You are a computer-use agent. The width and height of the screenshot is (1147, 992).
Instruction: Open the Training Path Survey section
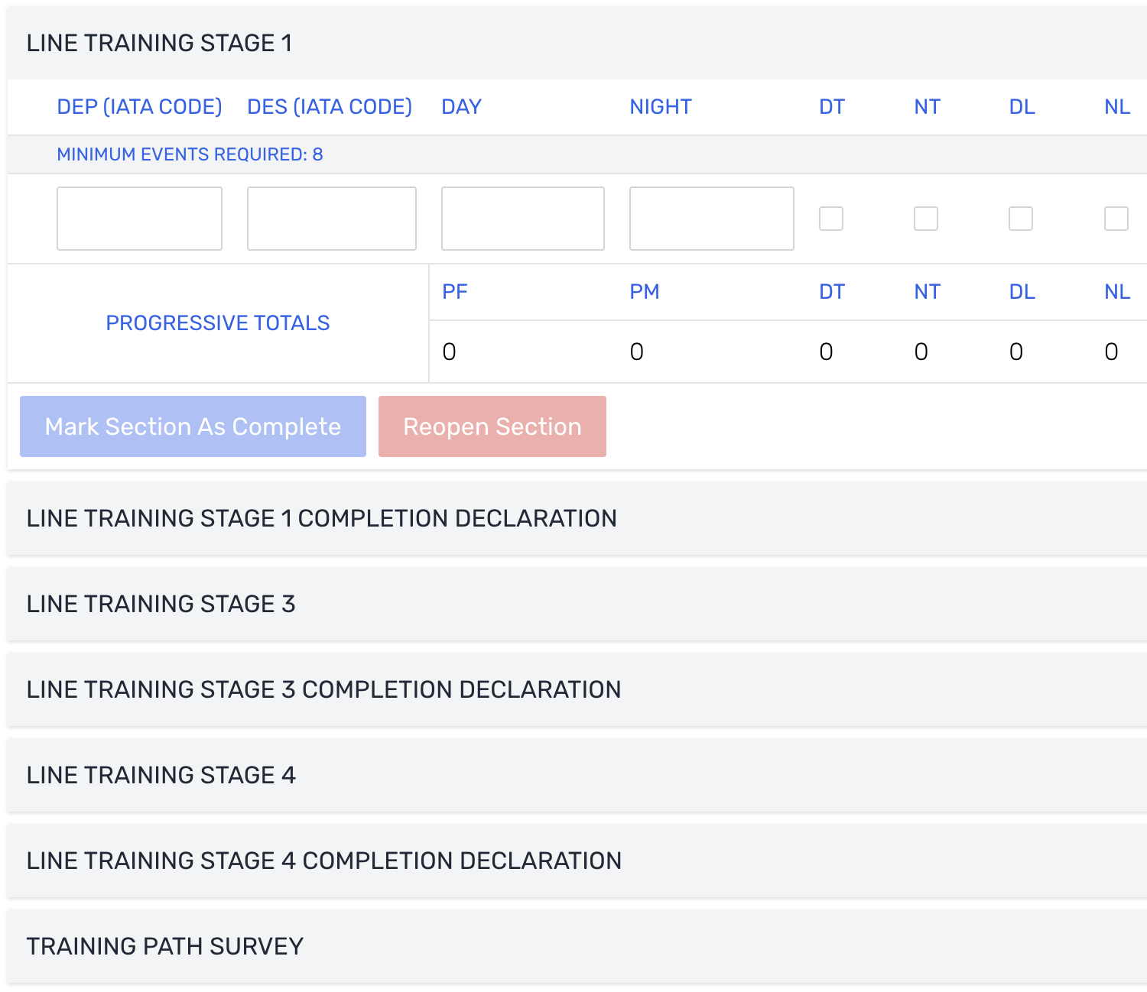[164, 946]
